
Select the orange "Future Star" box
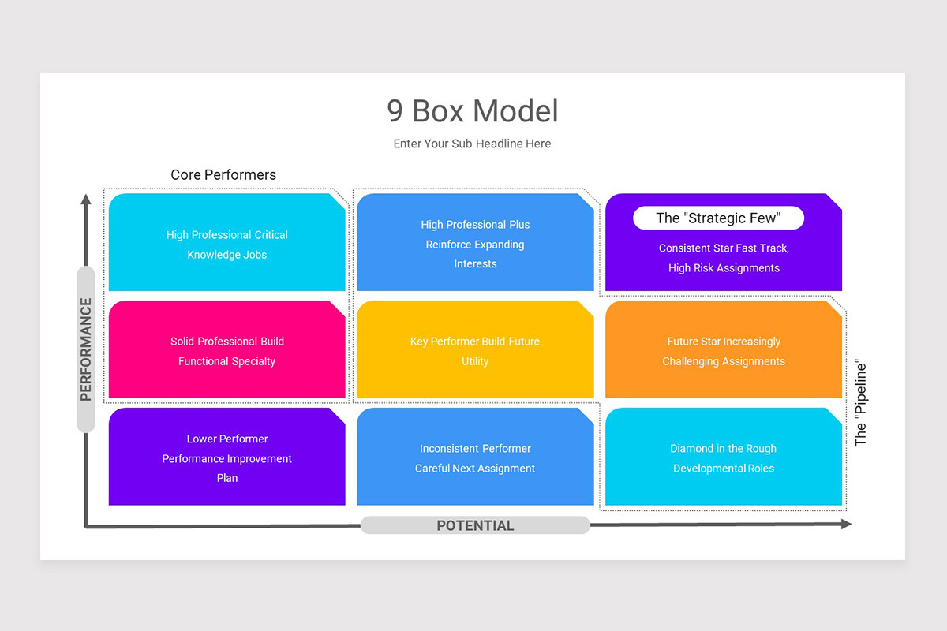724,351
